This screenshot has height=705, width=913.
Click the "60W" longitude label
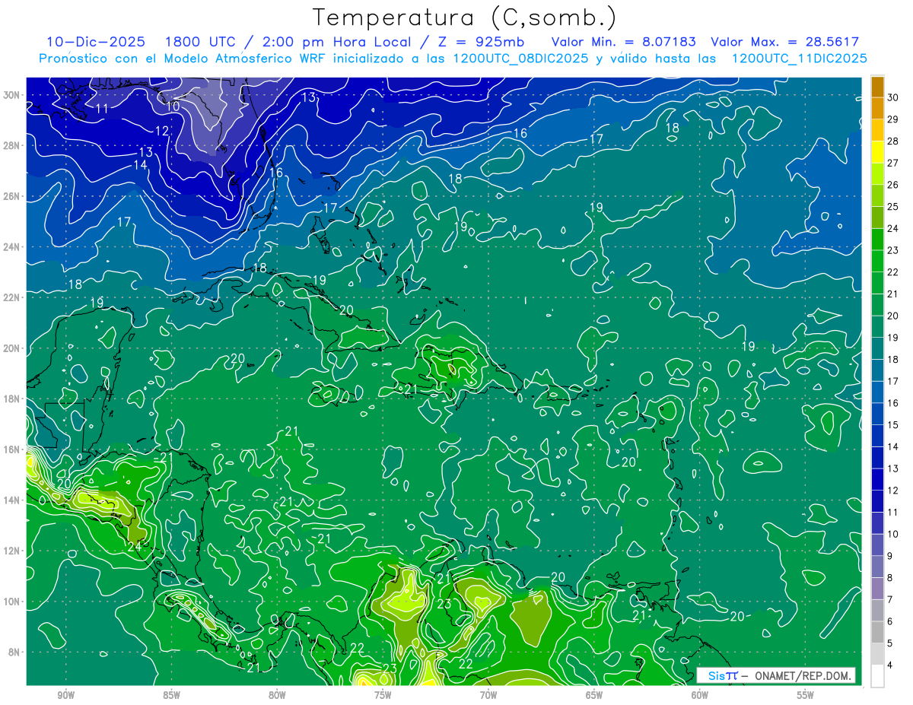pyautogui.click(x=700, y=695)
